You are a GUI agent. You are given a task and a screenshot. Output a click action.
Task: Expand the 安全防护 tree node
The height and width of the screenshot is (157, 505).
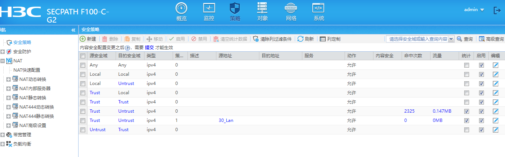click(3, 52)
